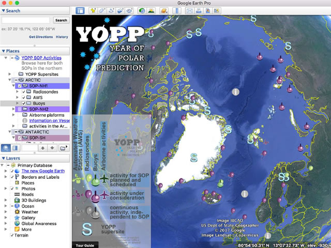Open the planet switcher (Saturn) icon
331x248 pixels.
pyautogui.click(x=164, y=10)
